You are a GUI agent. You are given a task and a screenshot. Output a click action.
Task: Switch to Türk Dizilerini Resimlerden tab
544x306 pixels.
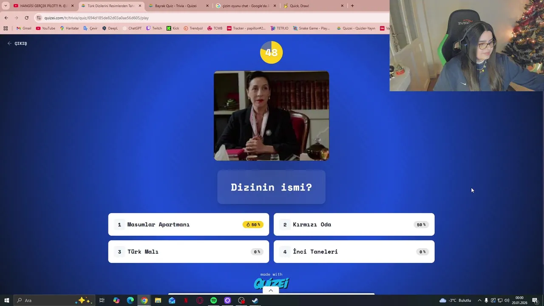[x=111, y=6]
